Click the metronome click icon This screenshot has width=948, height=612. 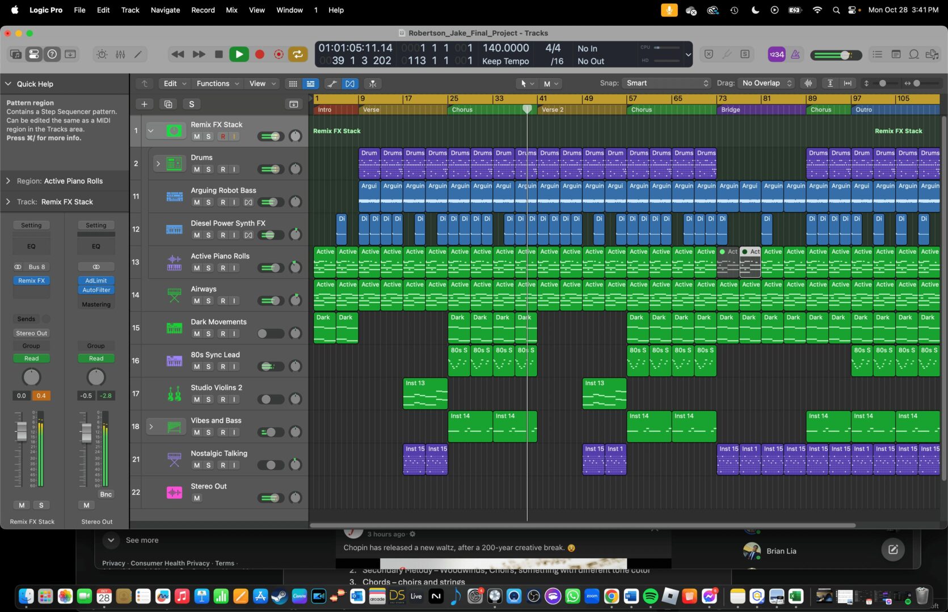coord(795,54)
